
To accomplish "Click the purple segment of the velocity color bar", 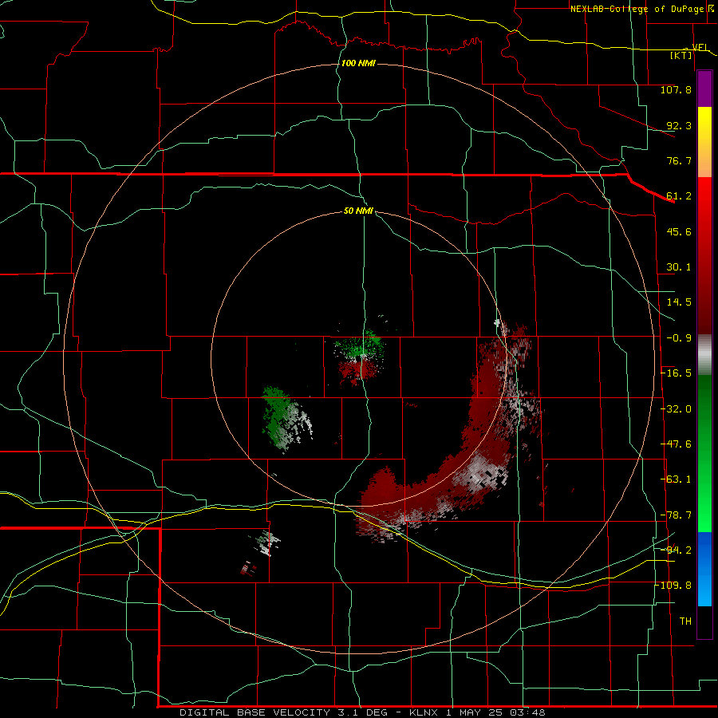I will point(704,89).
